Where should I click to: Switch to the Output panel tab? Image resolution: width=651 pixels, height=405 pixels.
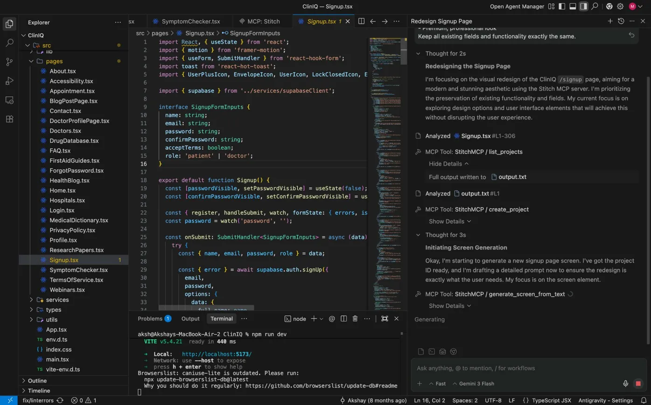pyautogui.click(x=190, y=319)
